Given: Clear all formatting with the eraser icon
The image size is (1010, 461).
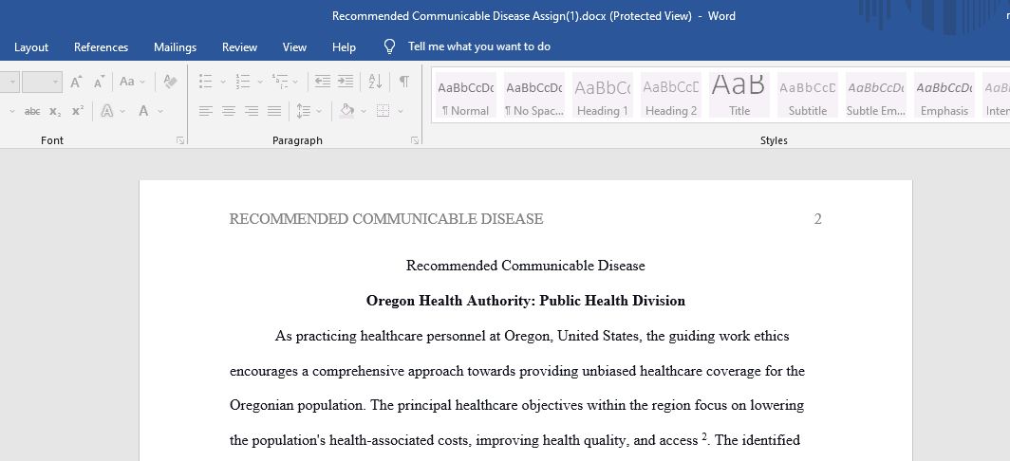Looking at the screenshot, I should click(170, 82).
